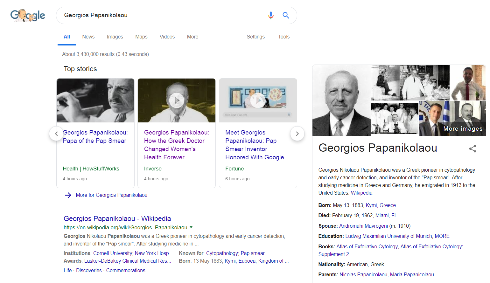Click Greece in the Born row
Screen dimensions: 490x283
tap(388, 205)
